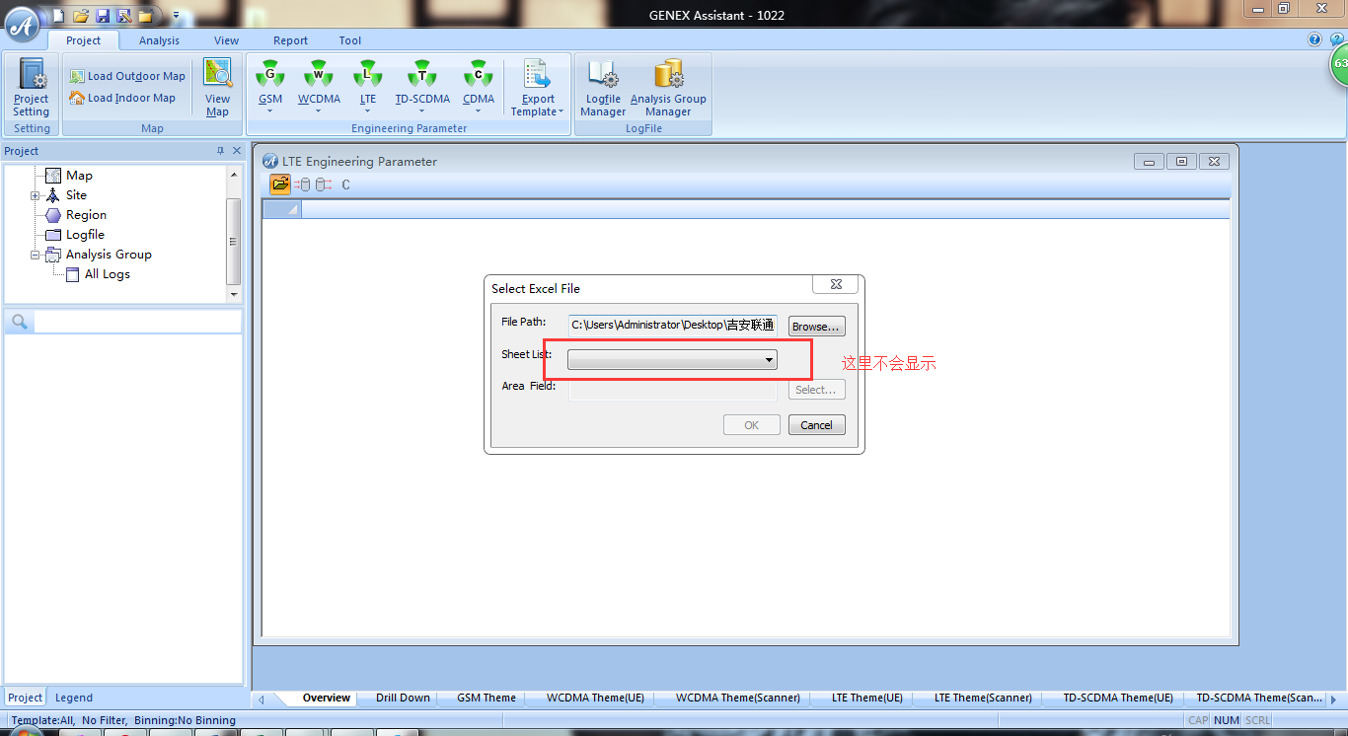Select the GSM Theme sheet tab
Screen dimensions: 1348x736
click(x=487, y=698)
